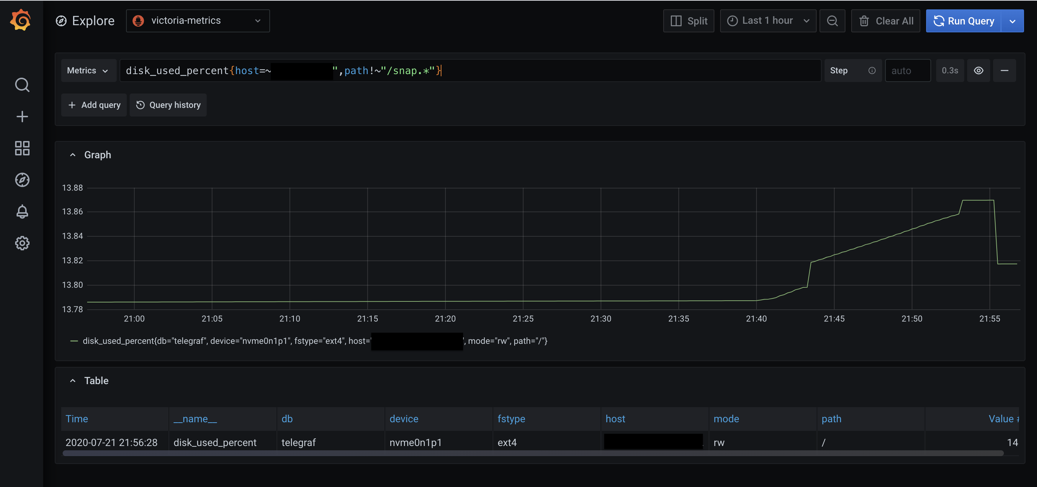Screen dimensions: 1037x487
Task: Open the Explore compass icon in the sidebar
Action: click(x=22, y=180)
